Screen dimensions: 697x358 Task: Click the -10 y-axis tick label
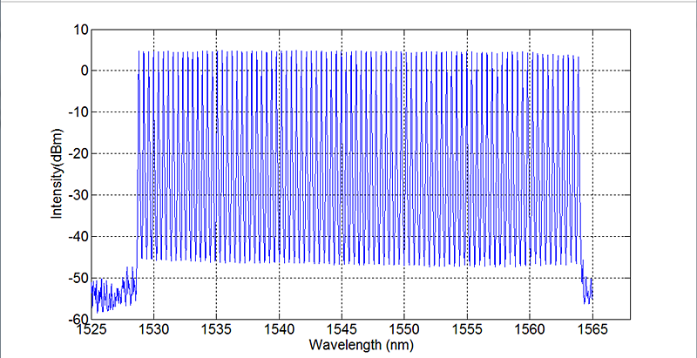point(78,112)
